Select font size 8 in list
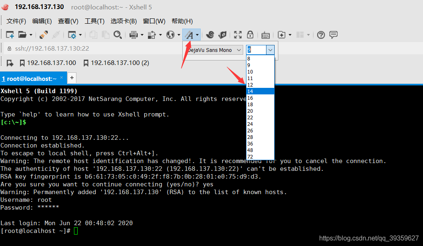Image resolution: width=423 pixels, height=246 pixels. pos(260,58)
